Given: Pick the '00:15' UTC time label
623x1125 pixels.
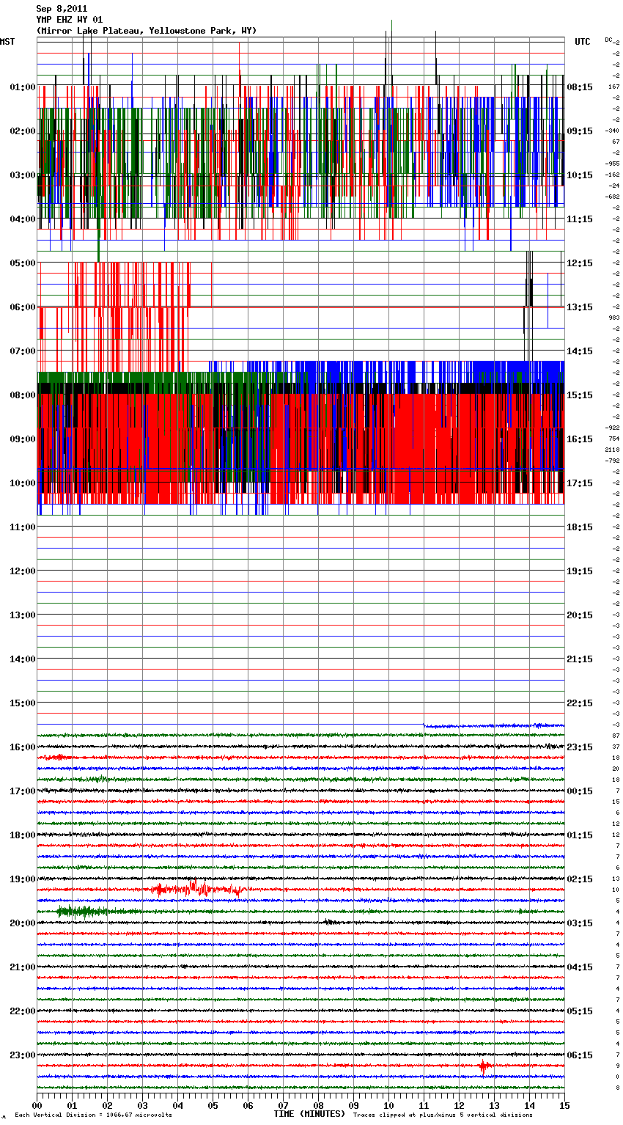Looking at the screenshot, I should tap(580, 791).
